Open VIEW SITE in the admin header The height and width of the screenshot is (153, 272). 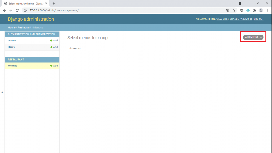pyautogui.click(x=221, y=19)
